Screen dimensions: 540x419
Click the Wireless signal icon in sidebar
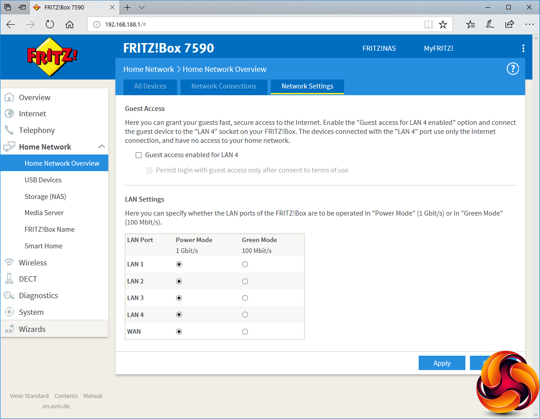click(x=9, y=263)
